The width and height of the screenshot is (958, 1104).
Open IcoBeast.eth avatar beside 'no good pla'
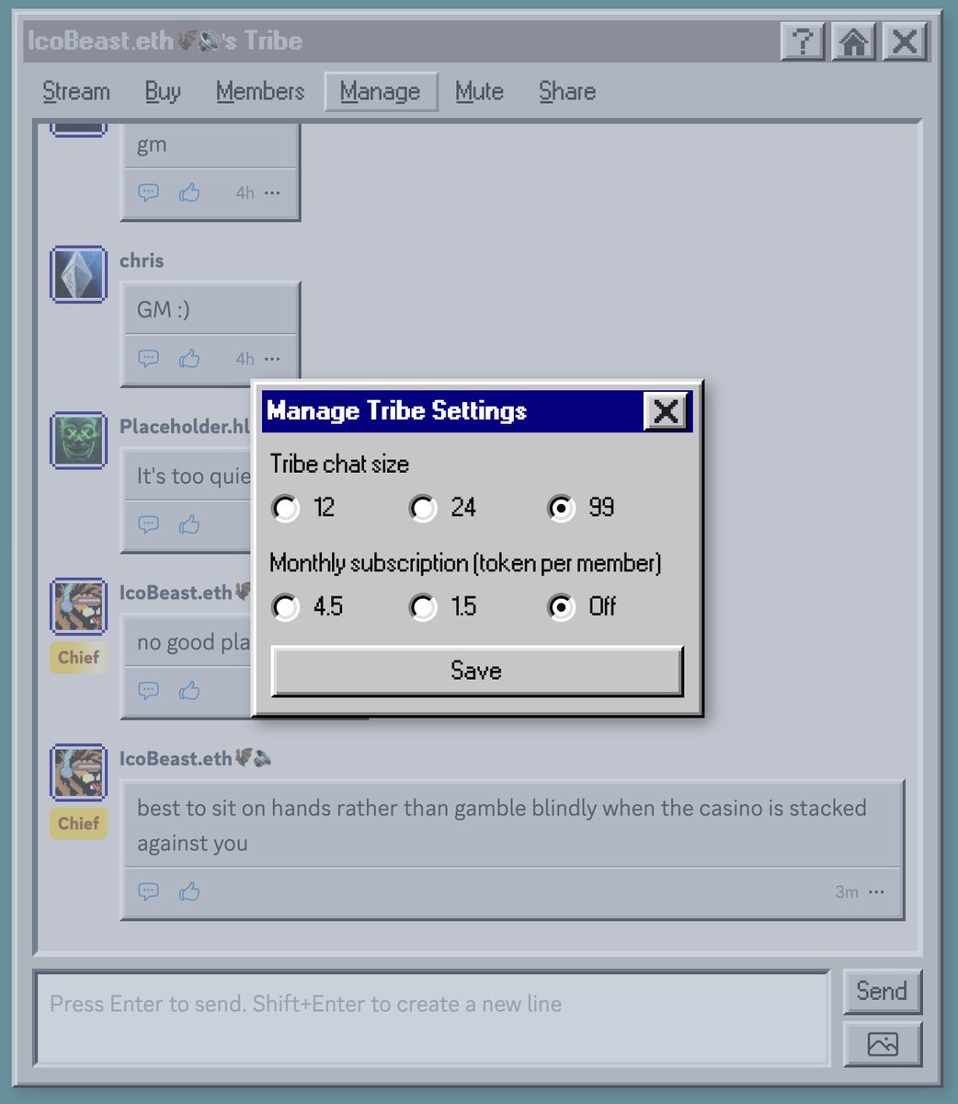coord(78,606)
